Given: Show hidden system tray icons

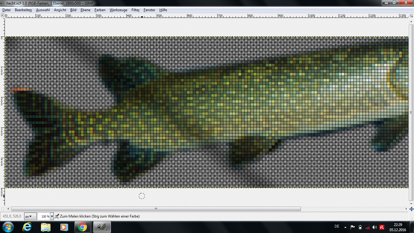Looking at the screenshot, I should coord(345,227).
